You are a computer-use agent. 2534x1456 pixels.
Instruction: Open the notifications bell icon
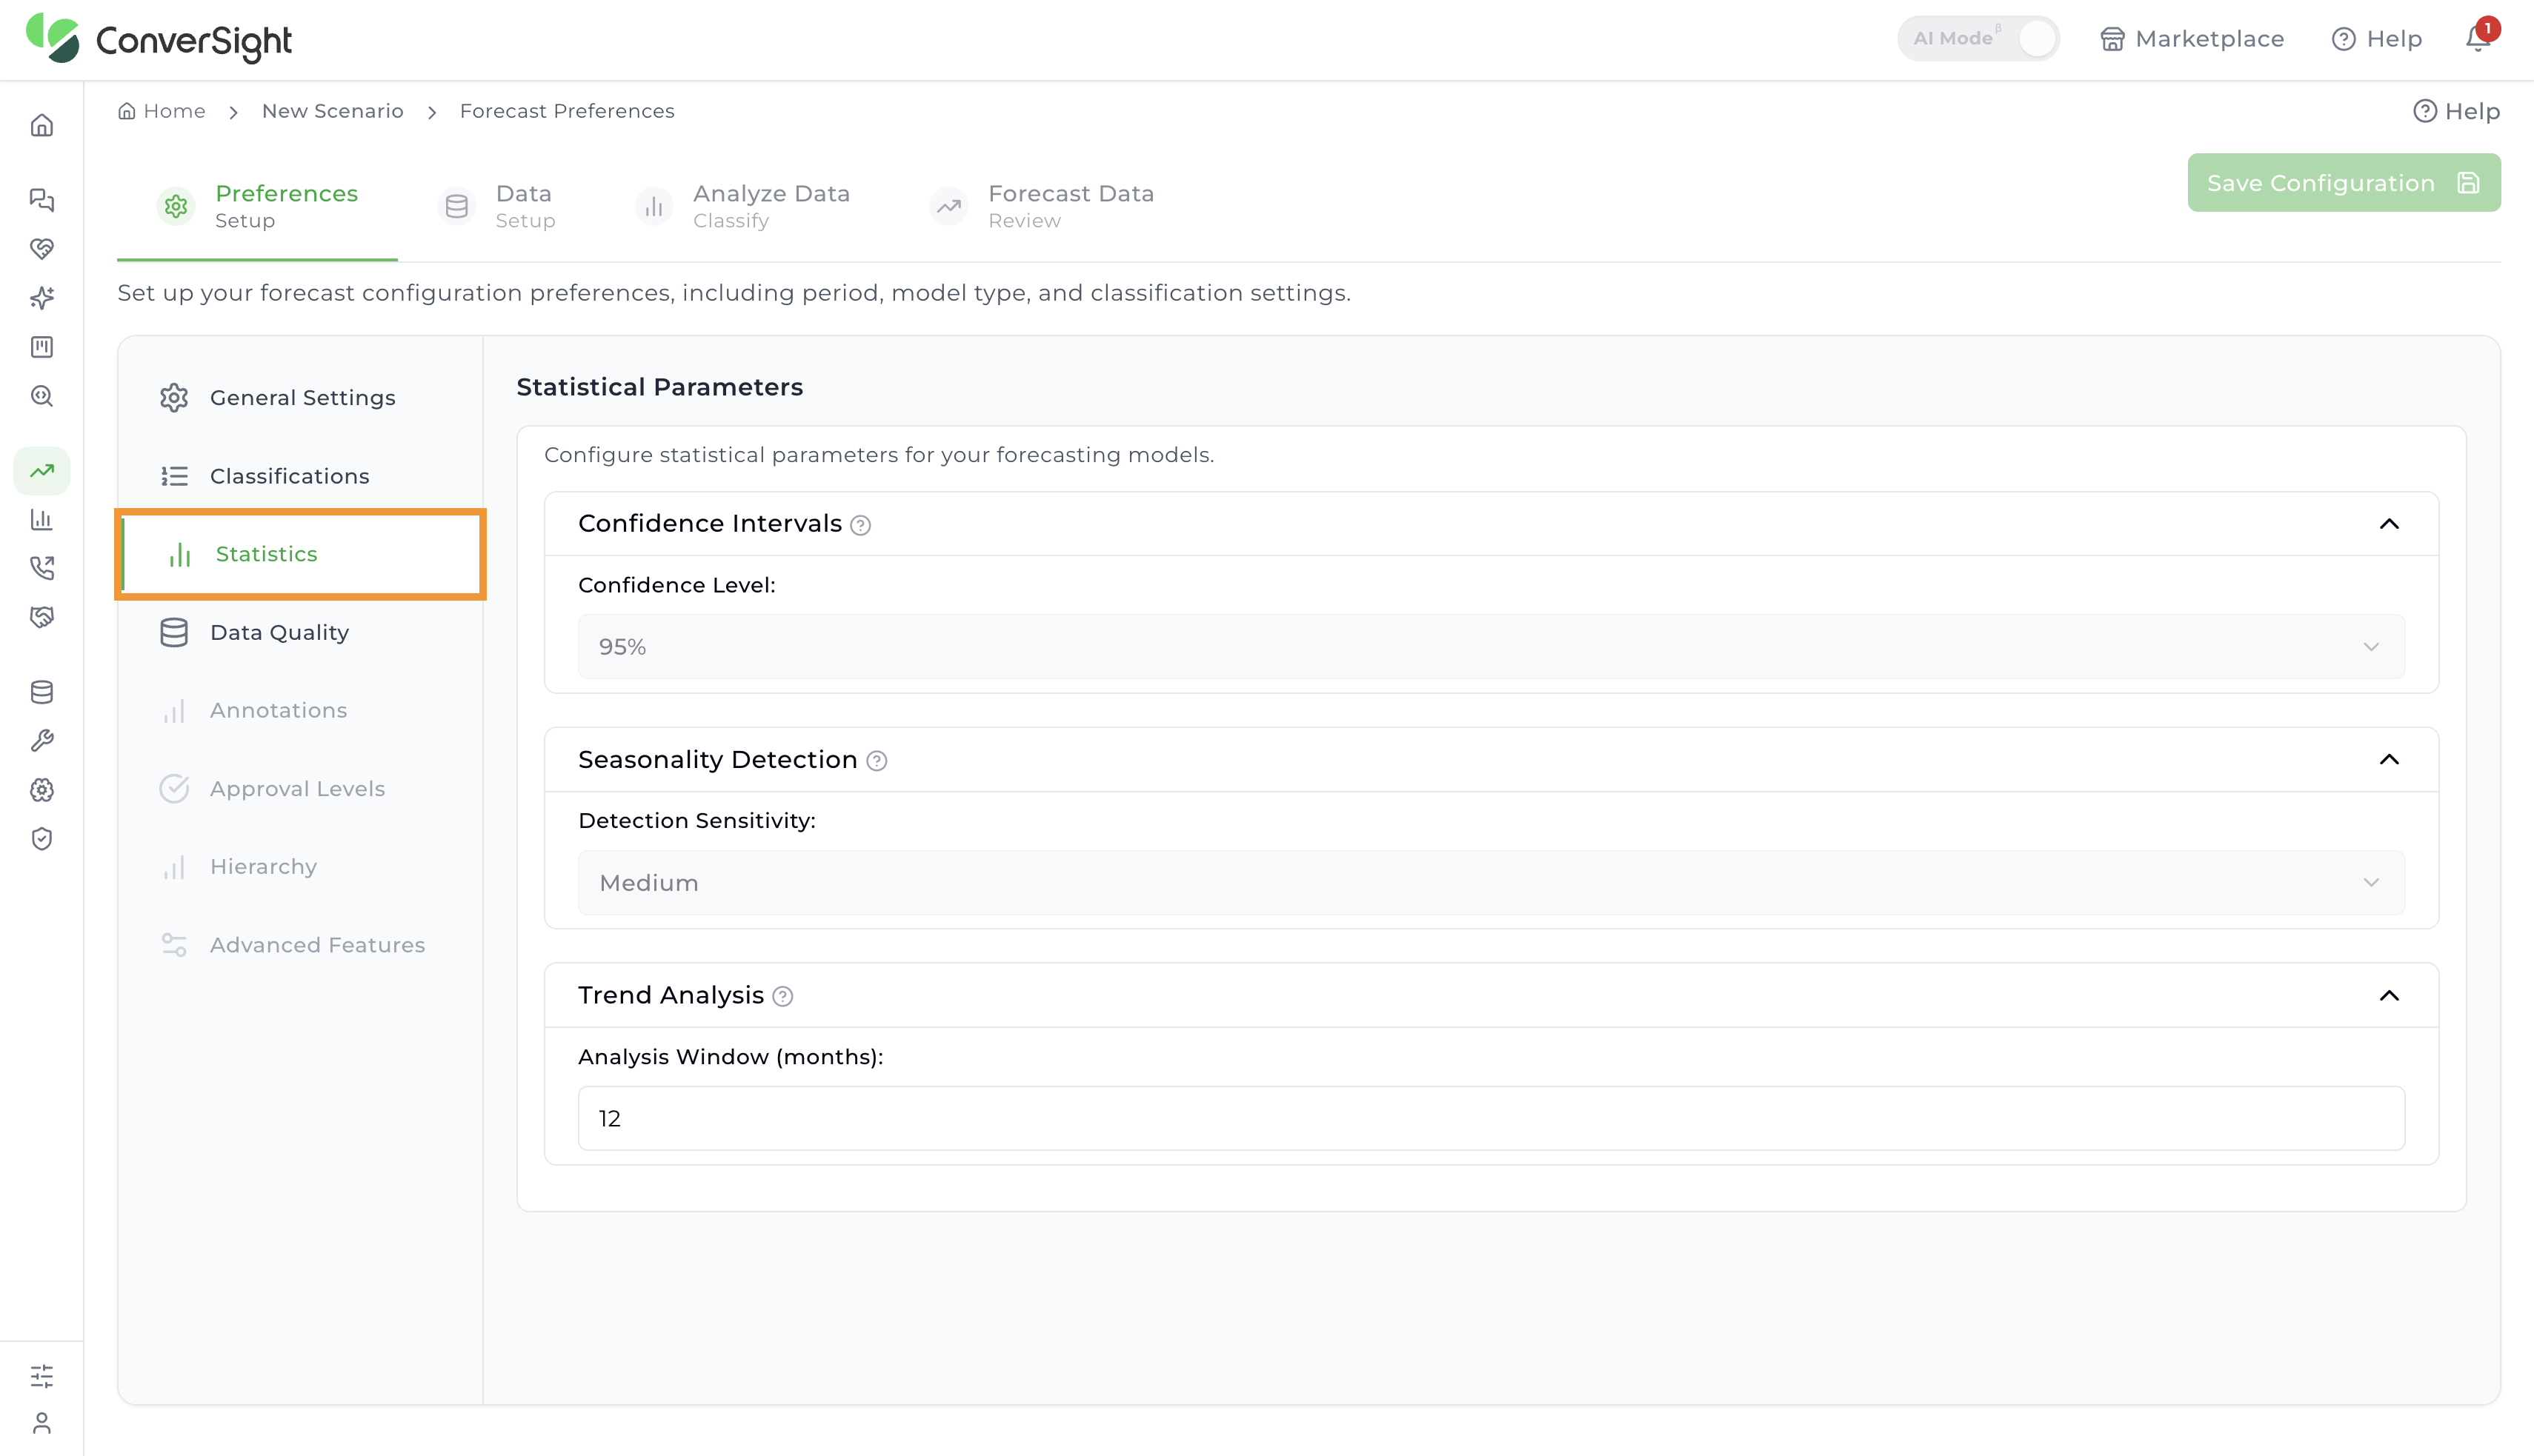click(x=2477, y=39)
